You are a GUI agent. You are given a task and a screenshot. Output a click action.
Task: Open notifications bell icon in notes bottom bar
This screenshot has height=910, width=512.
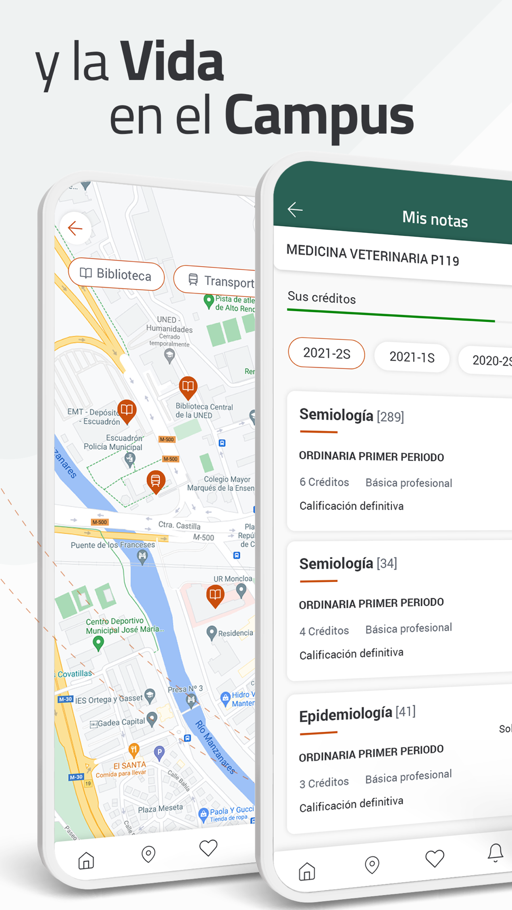(x=495, y=853)
